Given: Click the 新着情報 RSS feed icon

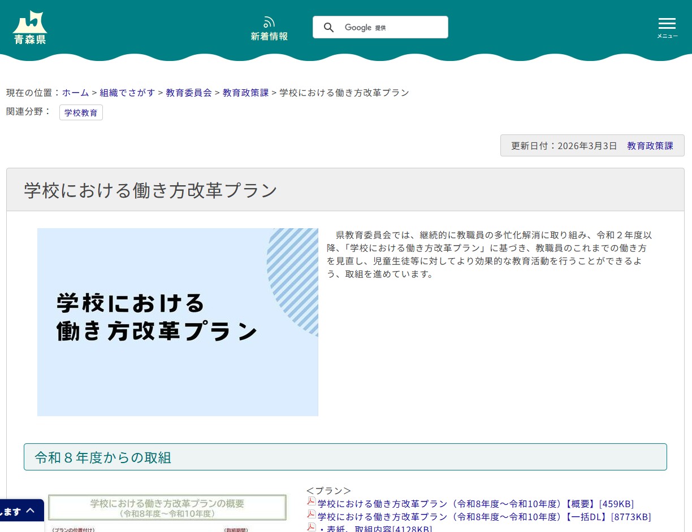Looking at the screenshot, I should [269, 21].
